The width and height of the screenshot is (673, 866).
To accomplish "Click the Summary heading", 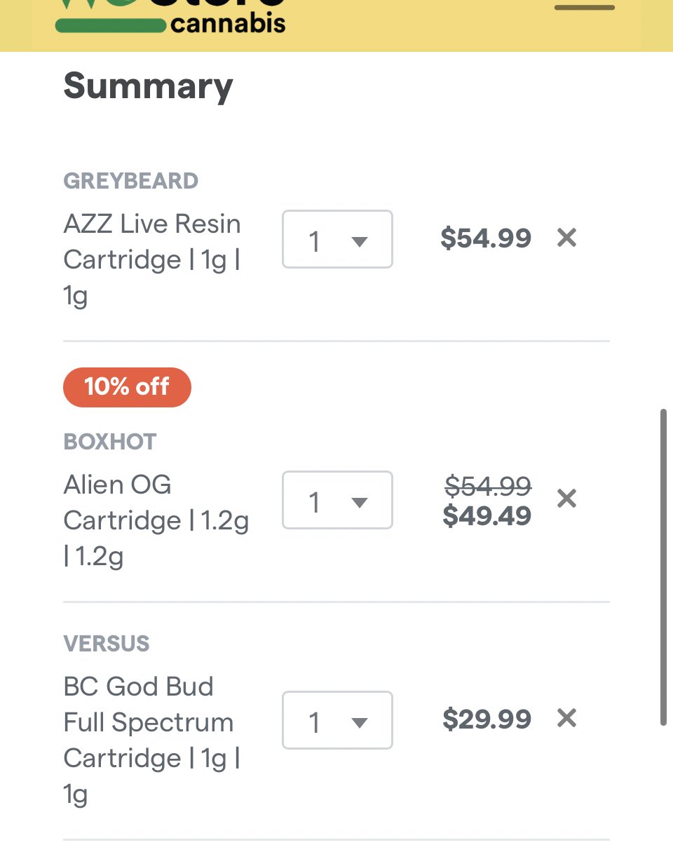I will click(x=148, y=87).
